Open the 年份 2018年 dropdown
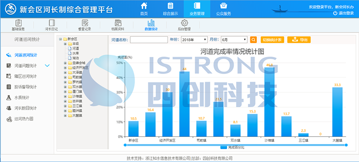 194,39
